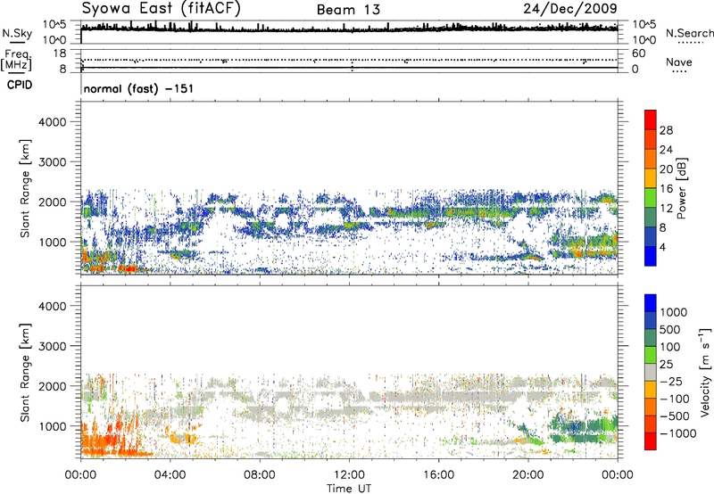Click the '500' velocity colorbar value
This screenshot has height=494, width=714.
pos(672,329)
